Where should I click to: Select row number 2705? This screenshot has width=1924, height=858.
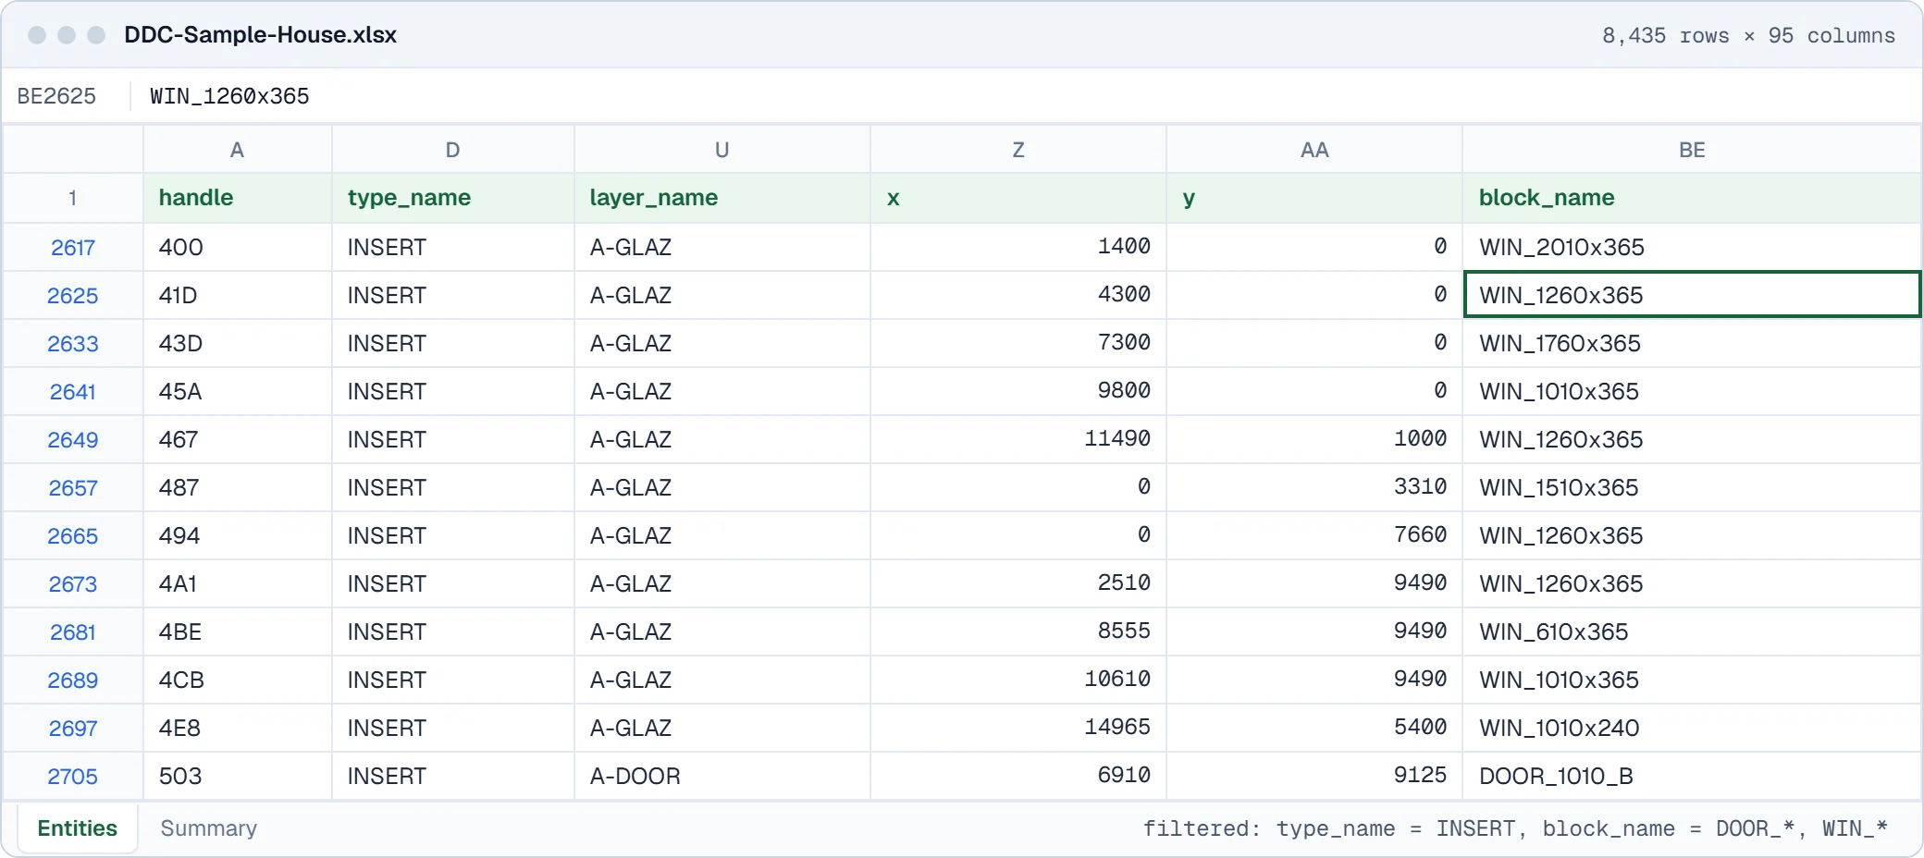pyautogui.click(x=73, y=777)
